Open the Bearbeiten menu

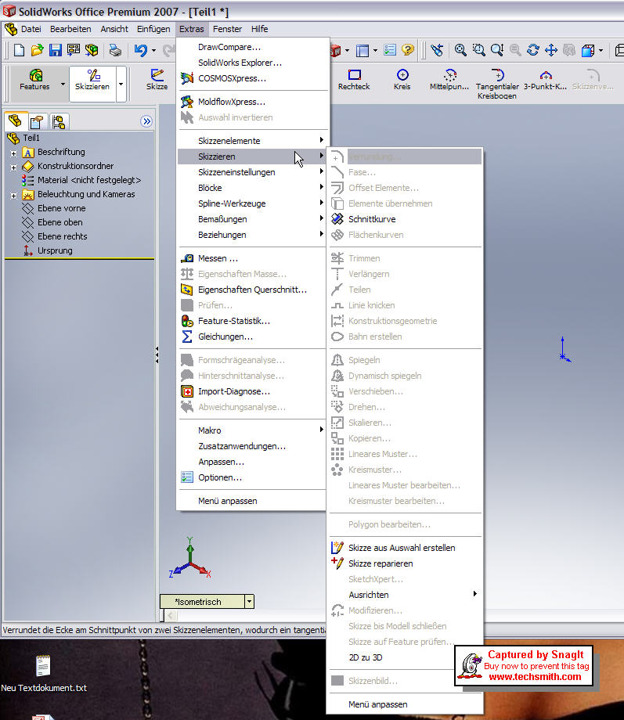(70, 29)
